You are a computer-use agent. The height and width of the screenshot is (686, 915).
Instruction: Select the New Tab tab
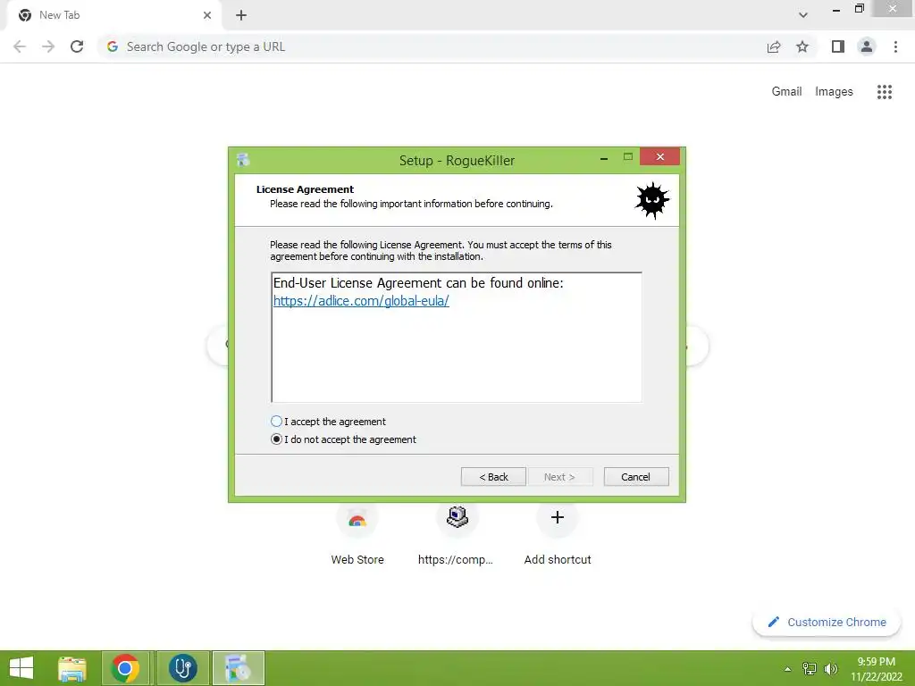pos(113,15)
